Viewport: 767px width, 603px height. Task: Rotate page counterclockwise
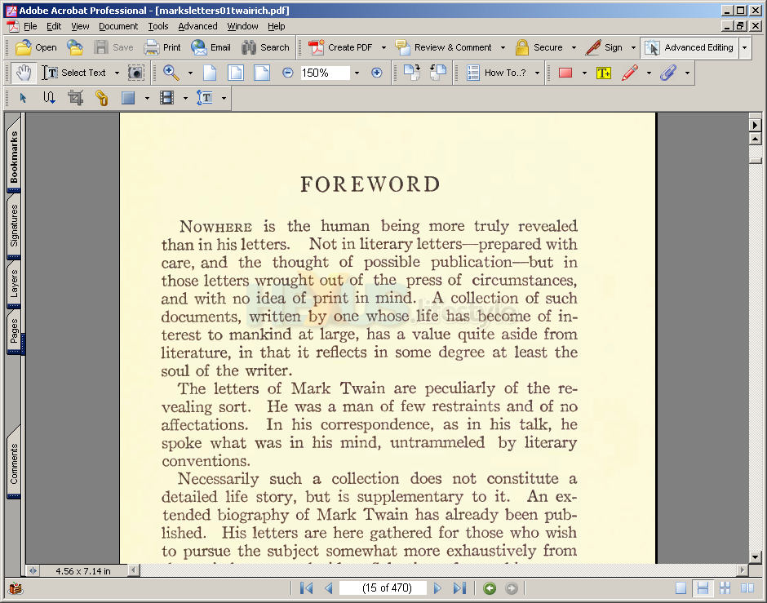438,73
